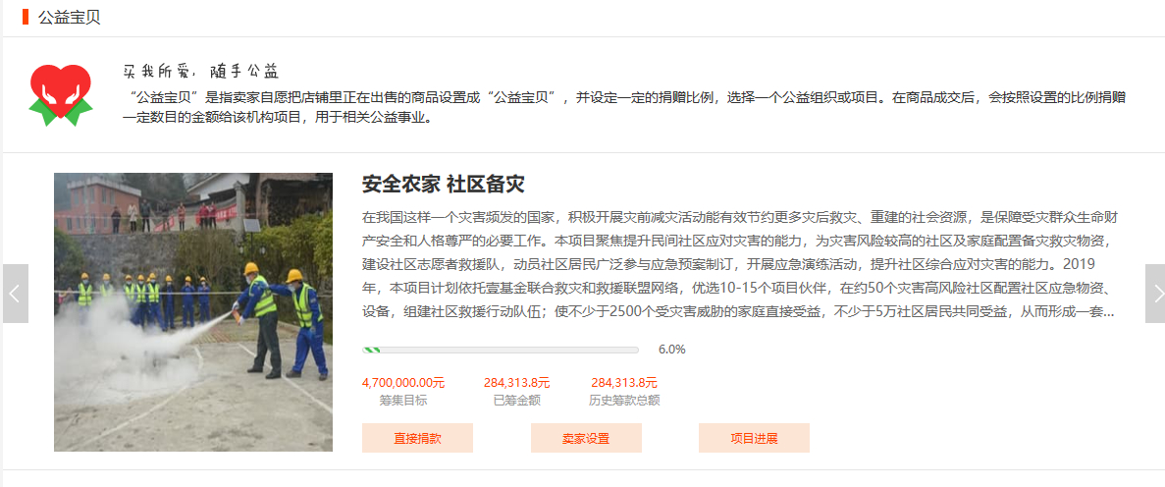1165x487 pixels.
Task: Open the fire drill project photo
Action: [193, 312]
